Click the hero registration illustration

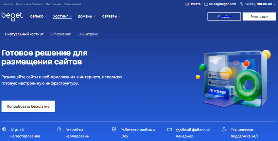tap(233, 79)
